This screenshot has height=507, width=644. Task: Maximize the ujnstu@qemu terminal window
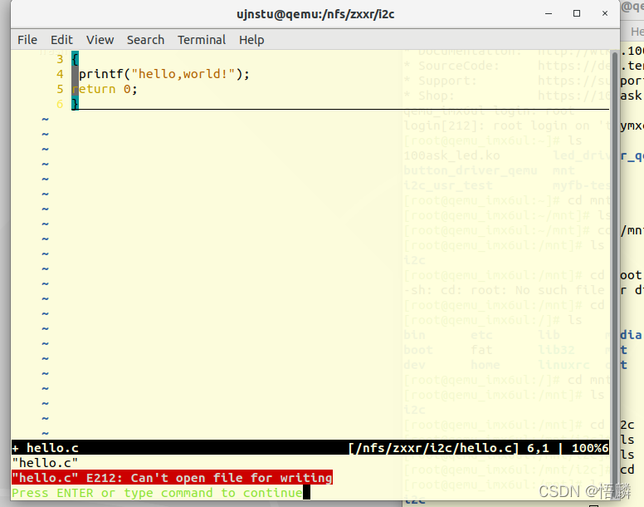pos(577,13)
